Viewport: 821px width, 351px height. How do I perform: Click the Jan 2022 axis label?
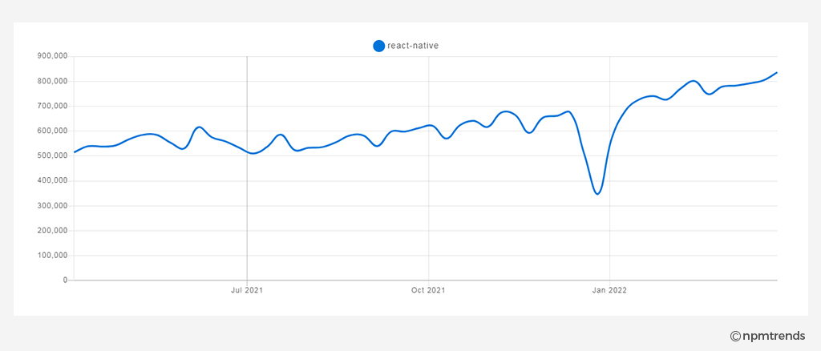coord(609,289)
